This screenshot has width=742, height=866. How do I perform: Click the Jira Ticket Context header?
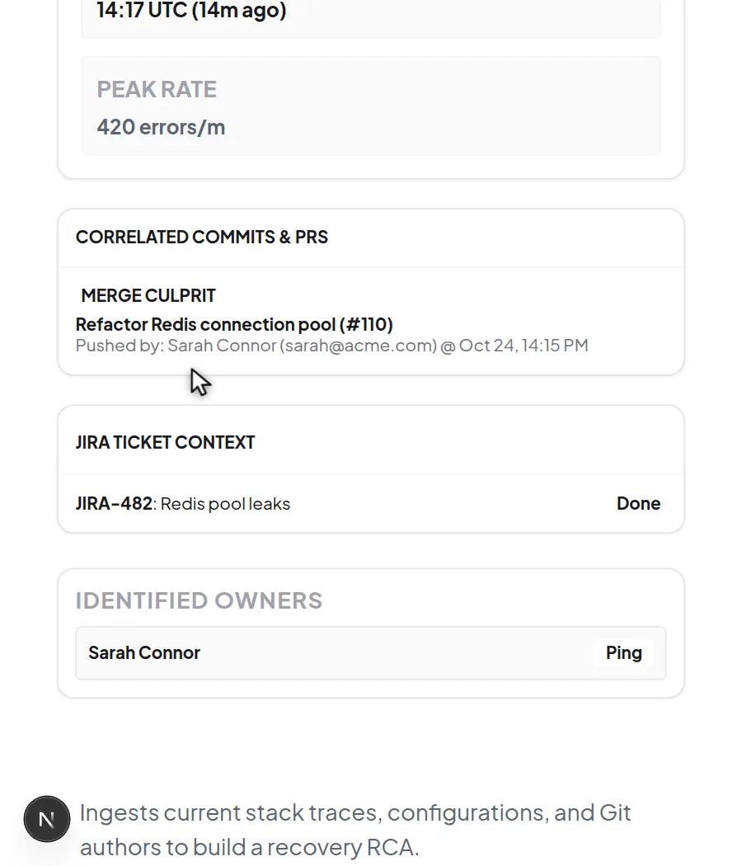coord(165,442)
